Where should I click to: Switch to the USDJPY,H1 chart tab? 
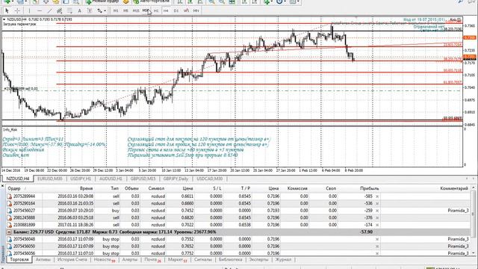81,179
